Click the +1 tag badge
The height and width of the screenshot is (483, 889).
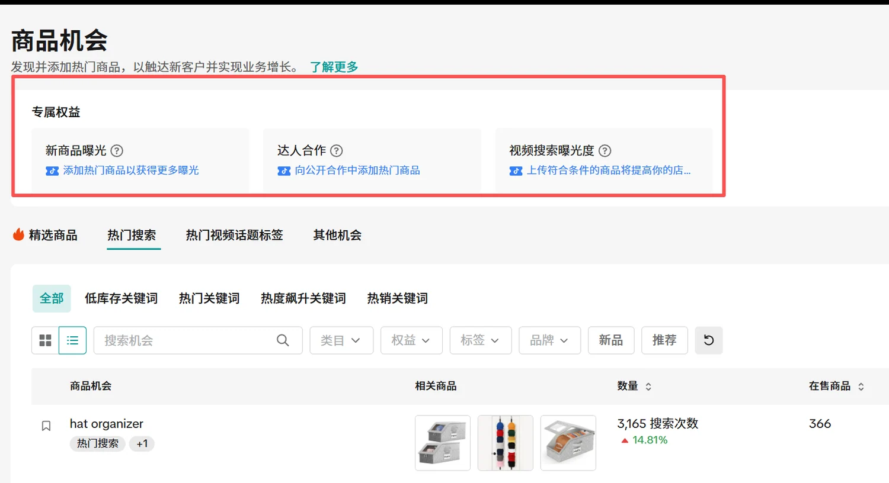[142, 443]
